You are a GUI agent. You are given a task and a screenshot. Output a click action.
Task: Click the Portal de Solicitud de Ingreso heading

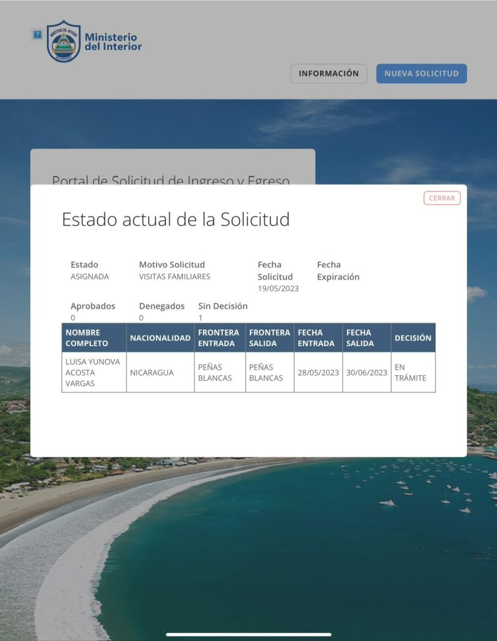[171, 180]
